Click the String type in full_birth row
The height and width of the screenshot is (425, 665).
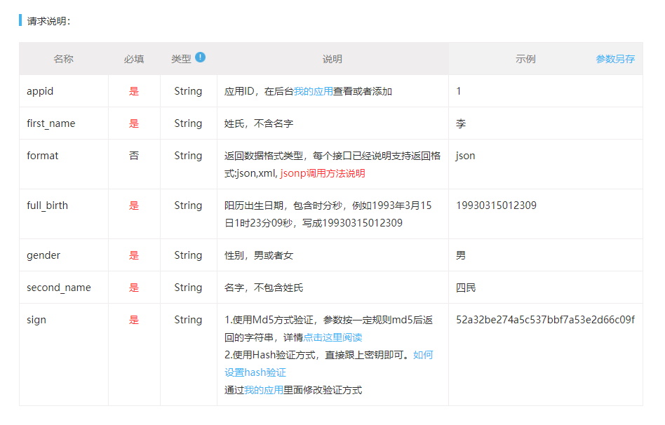[188, 205]
